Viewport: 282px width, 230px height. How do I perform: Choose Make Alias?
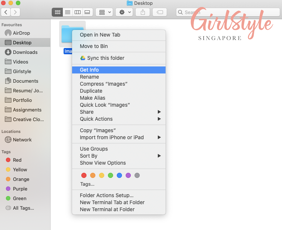pos(119,98)
